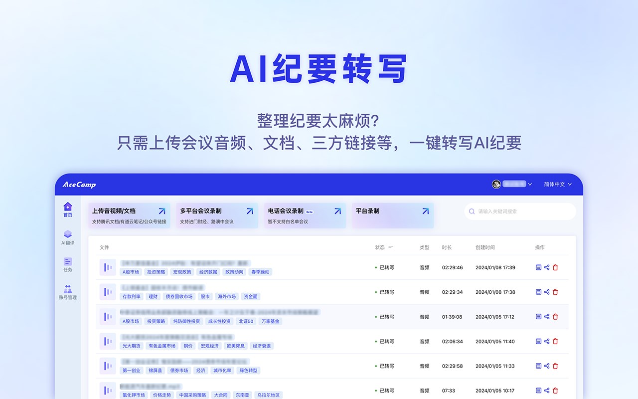638x399 pixels.
Task: Share the 2024/01/08 17:39 file
Action: 547,267
